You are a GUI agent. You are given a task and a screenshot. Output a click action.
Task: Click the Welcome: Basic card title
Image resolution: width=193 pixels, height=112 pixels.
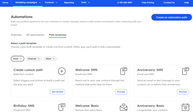(x=87, y=106)
